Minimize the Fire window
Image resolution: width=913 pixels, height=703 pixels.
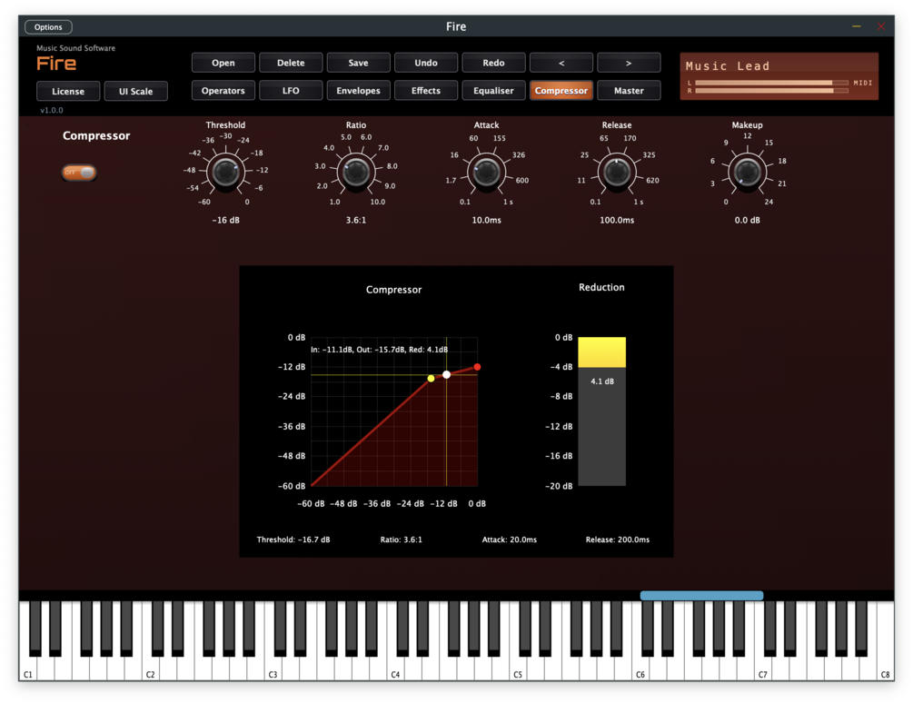pyautogui.click(x=857, y=26)
